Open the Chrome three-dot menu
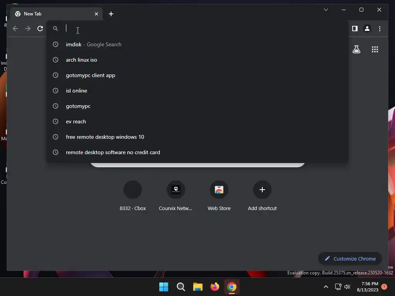Screen dimensions: 395x296 coord(380,29)
